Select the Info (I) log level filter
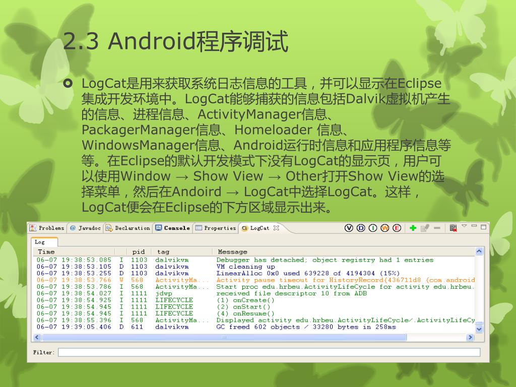The height and width of the screenshot is (387, 516). coord(373,228)
